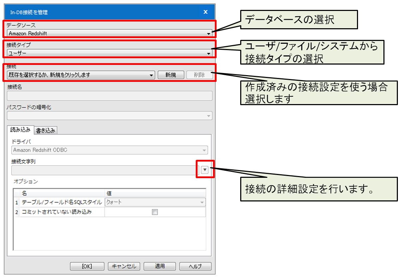The height and width of the screenshot is (278, 400).
Task: Open the 接続 existing connection dropdown
Action: coord(81,75)
